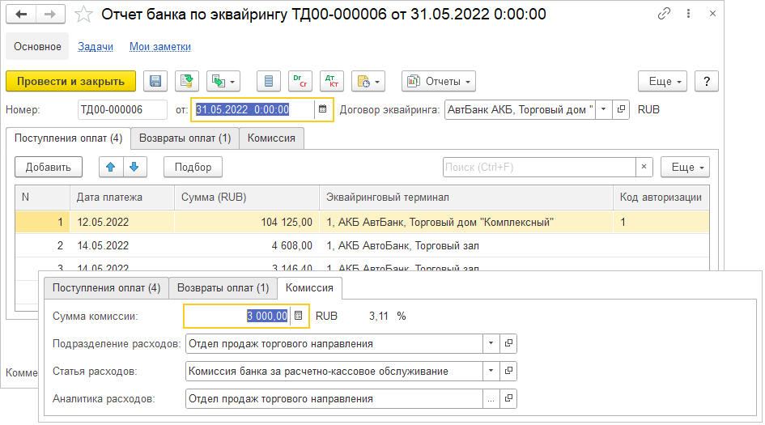This screenshot has width=765, height=425.
Task: Expand Договор эквайринга dropdown arrow
Action: pos(604,110)
